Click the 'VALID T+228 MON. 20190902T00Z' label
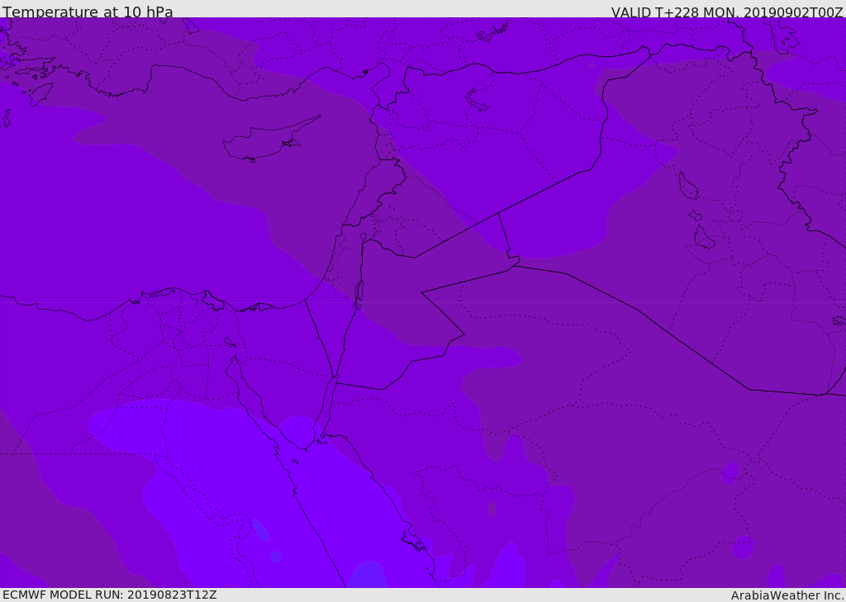 click(727, 12)
